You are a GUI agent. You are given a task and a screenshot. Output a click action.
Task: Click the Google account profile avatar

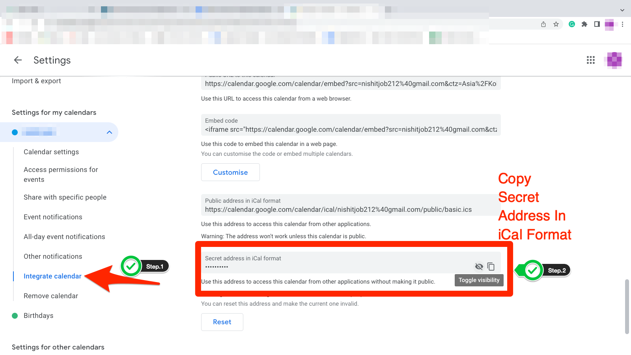click(613, 60)
